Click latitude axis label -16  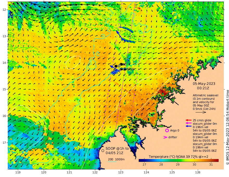tap(4, 116)
